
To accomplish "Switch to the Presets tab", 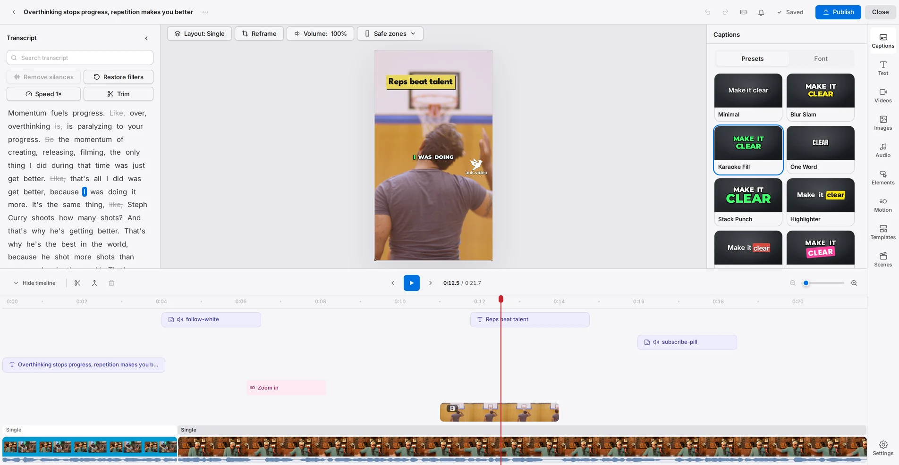I will click(753, 59).
